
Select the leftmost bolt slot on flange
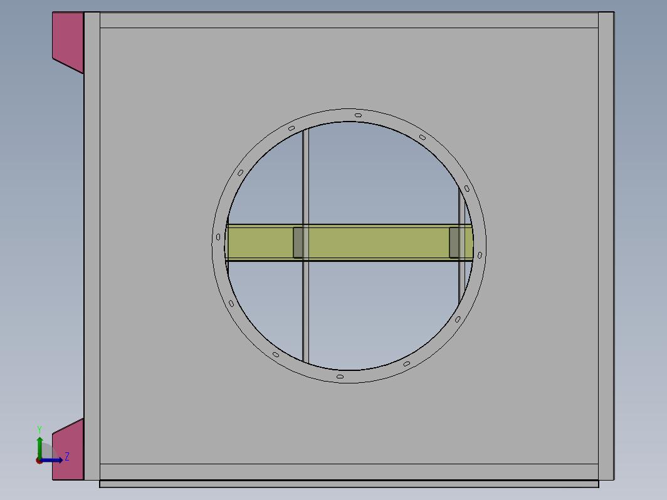218,237
